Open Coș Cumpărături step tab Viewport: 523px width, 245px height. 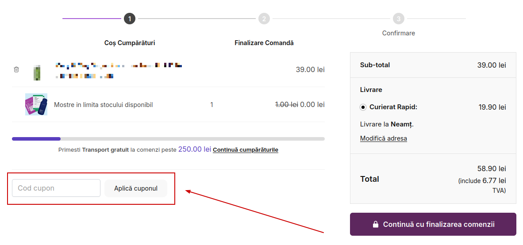129,43
